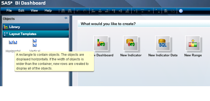The width and height of the screenshot is (210, 101).
Task: Create a New Indicator
Action: pyautogui.click(x=131, y=43)
